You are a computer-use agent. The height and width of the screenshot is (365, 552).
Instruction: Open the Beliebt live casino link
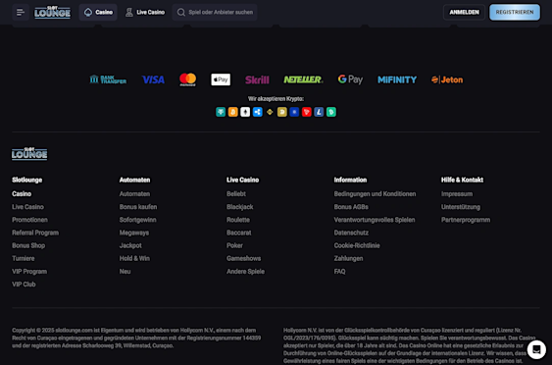coord(236,194)
